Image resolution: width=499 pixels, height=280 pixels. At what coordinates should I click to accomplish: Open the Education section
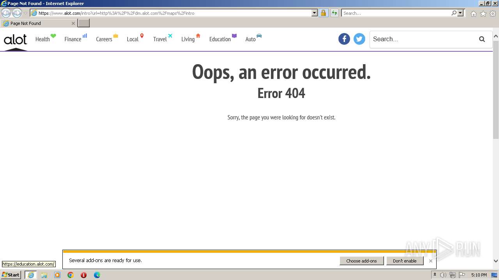click(223, 38)
